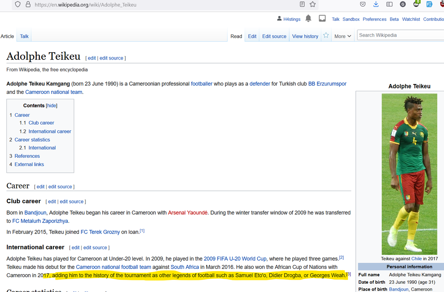Click citation reference [2]
Image resolution: width=444 pixels, height=292 pixels.
[x=342, y=257]
